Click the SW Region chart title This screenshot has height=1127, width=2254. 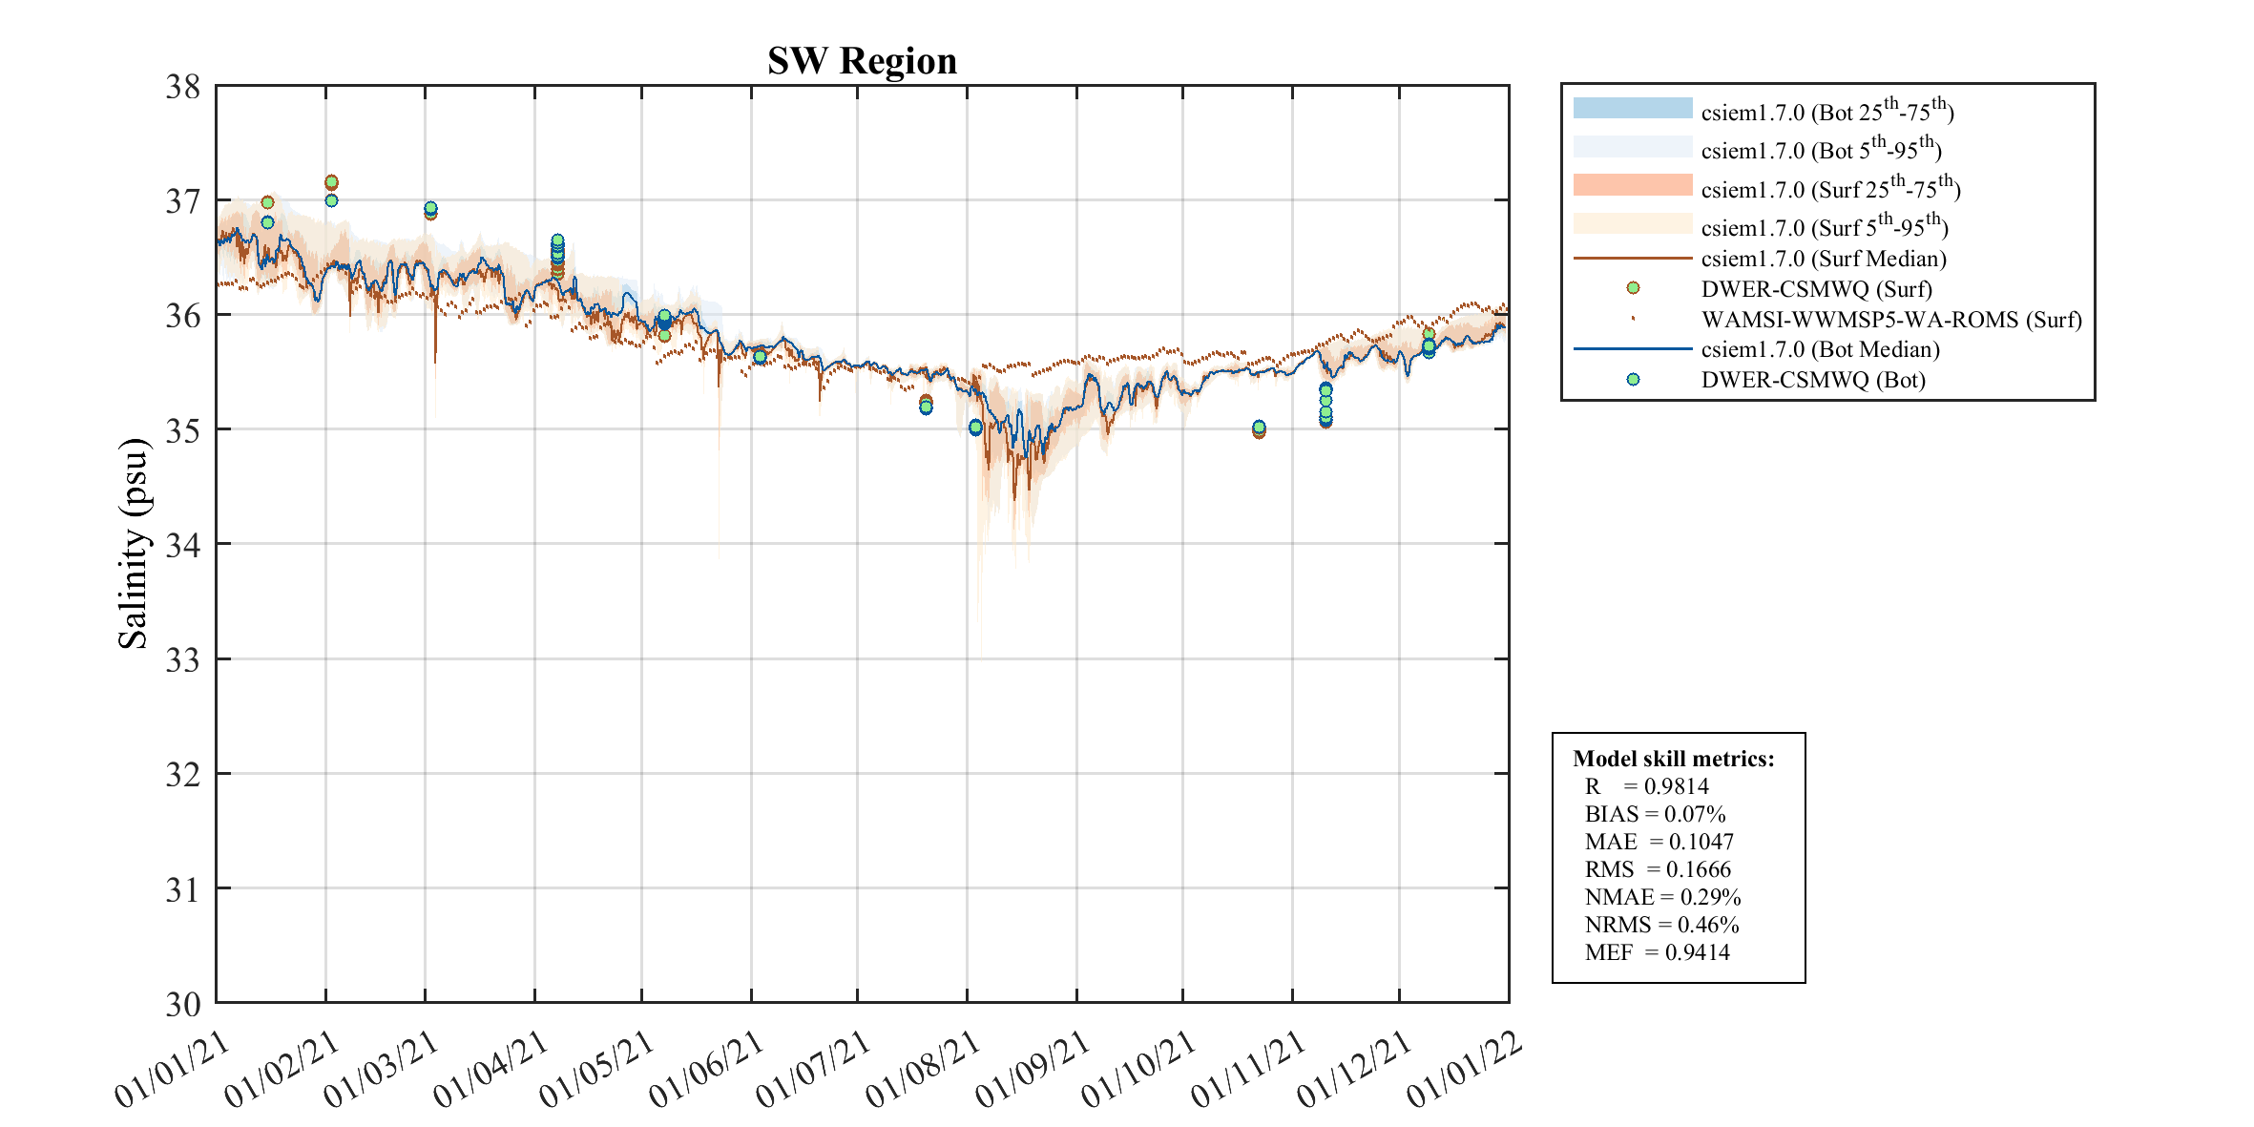862,61
